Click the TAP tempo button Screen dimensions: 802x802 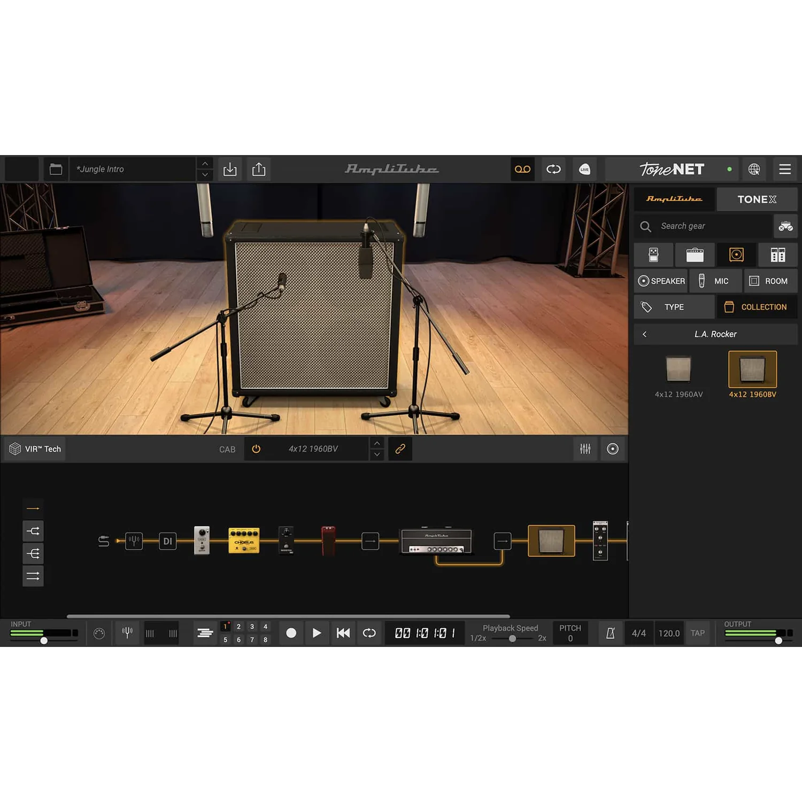point(698,633)
